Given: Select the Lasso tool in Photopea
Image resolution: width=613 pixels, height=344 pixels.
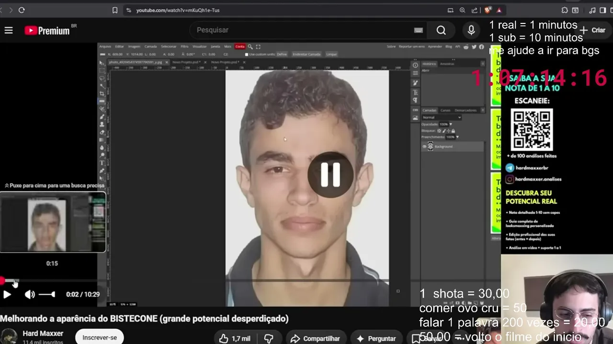Looking at the screenshot, I should click(x=102, y=78).
